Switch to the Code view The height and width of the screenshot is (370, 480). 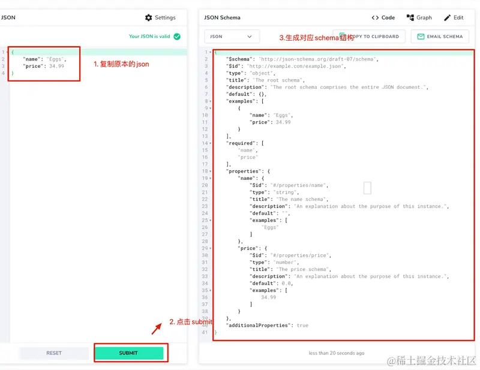pyautogui.click(x=383, y=17)
